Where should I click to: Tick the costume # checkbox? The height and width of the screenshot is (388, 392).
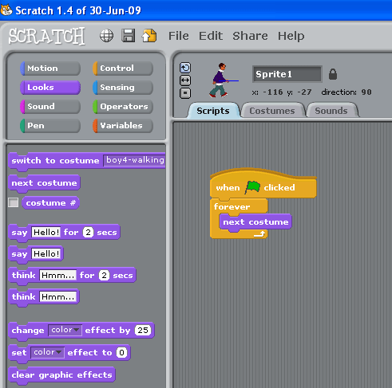14,202
